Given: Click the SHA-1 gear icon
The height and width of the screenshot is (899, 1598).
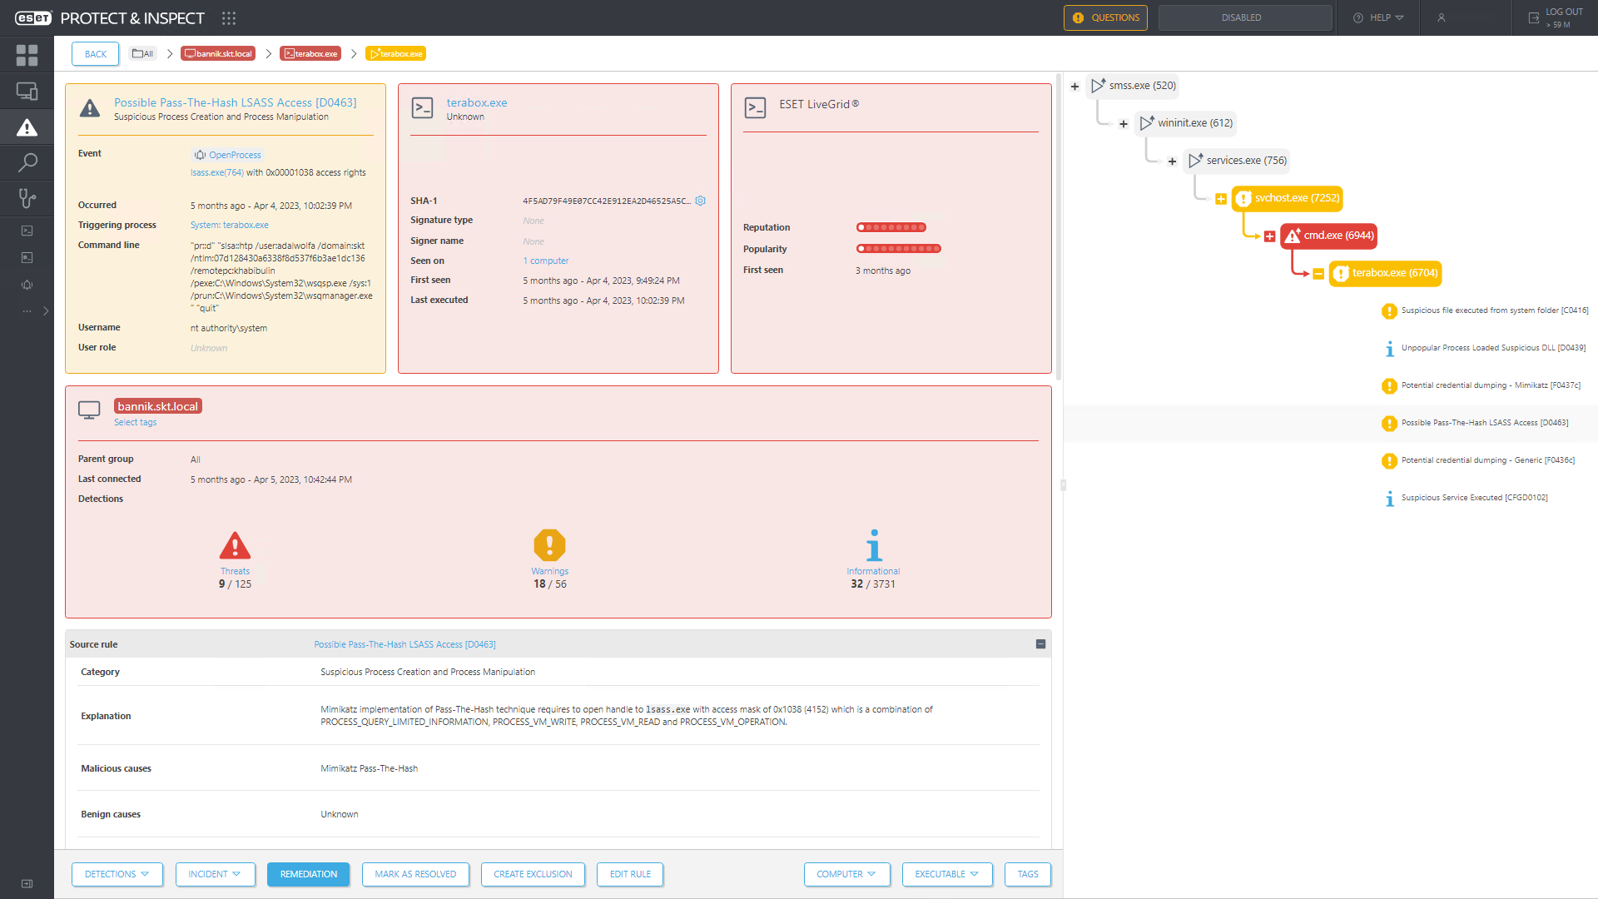Looking at the screenshot, I should 701,201.
